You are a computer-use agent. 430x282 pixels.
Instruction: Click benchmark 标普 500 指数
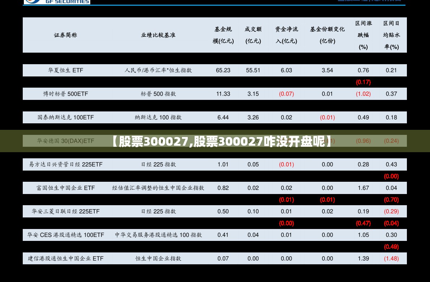[158, 94]
